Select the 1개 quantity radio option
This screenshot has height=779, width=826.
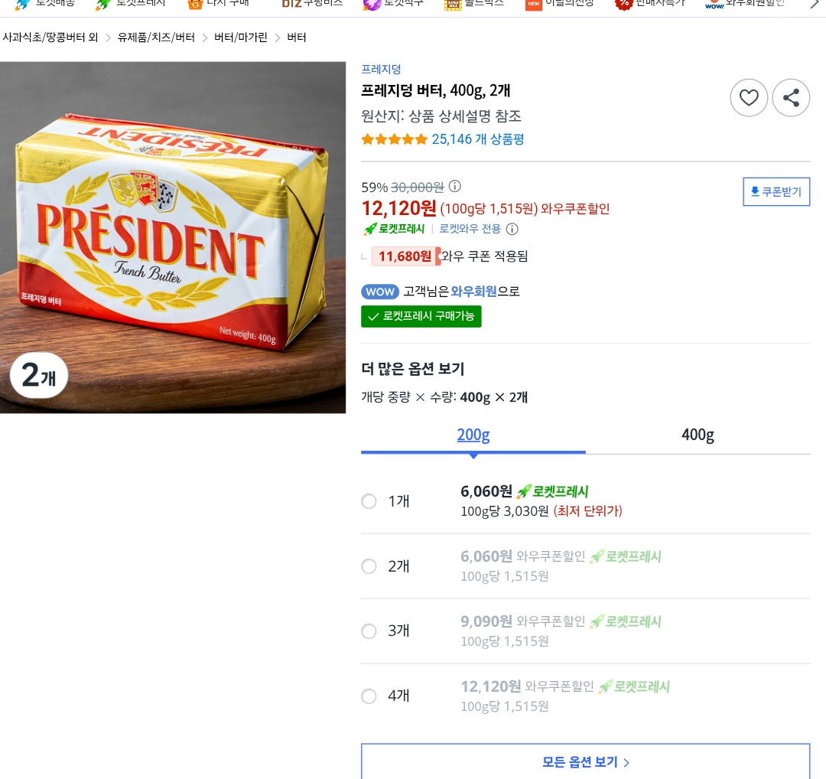pos(369,501)
